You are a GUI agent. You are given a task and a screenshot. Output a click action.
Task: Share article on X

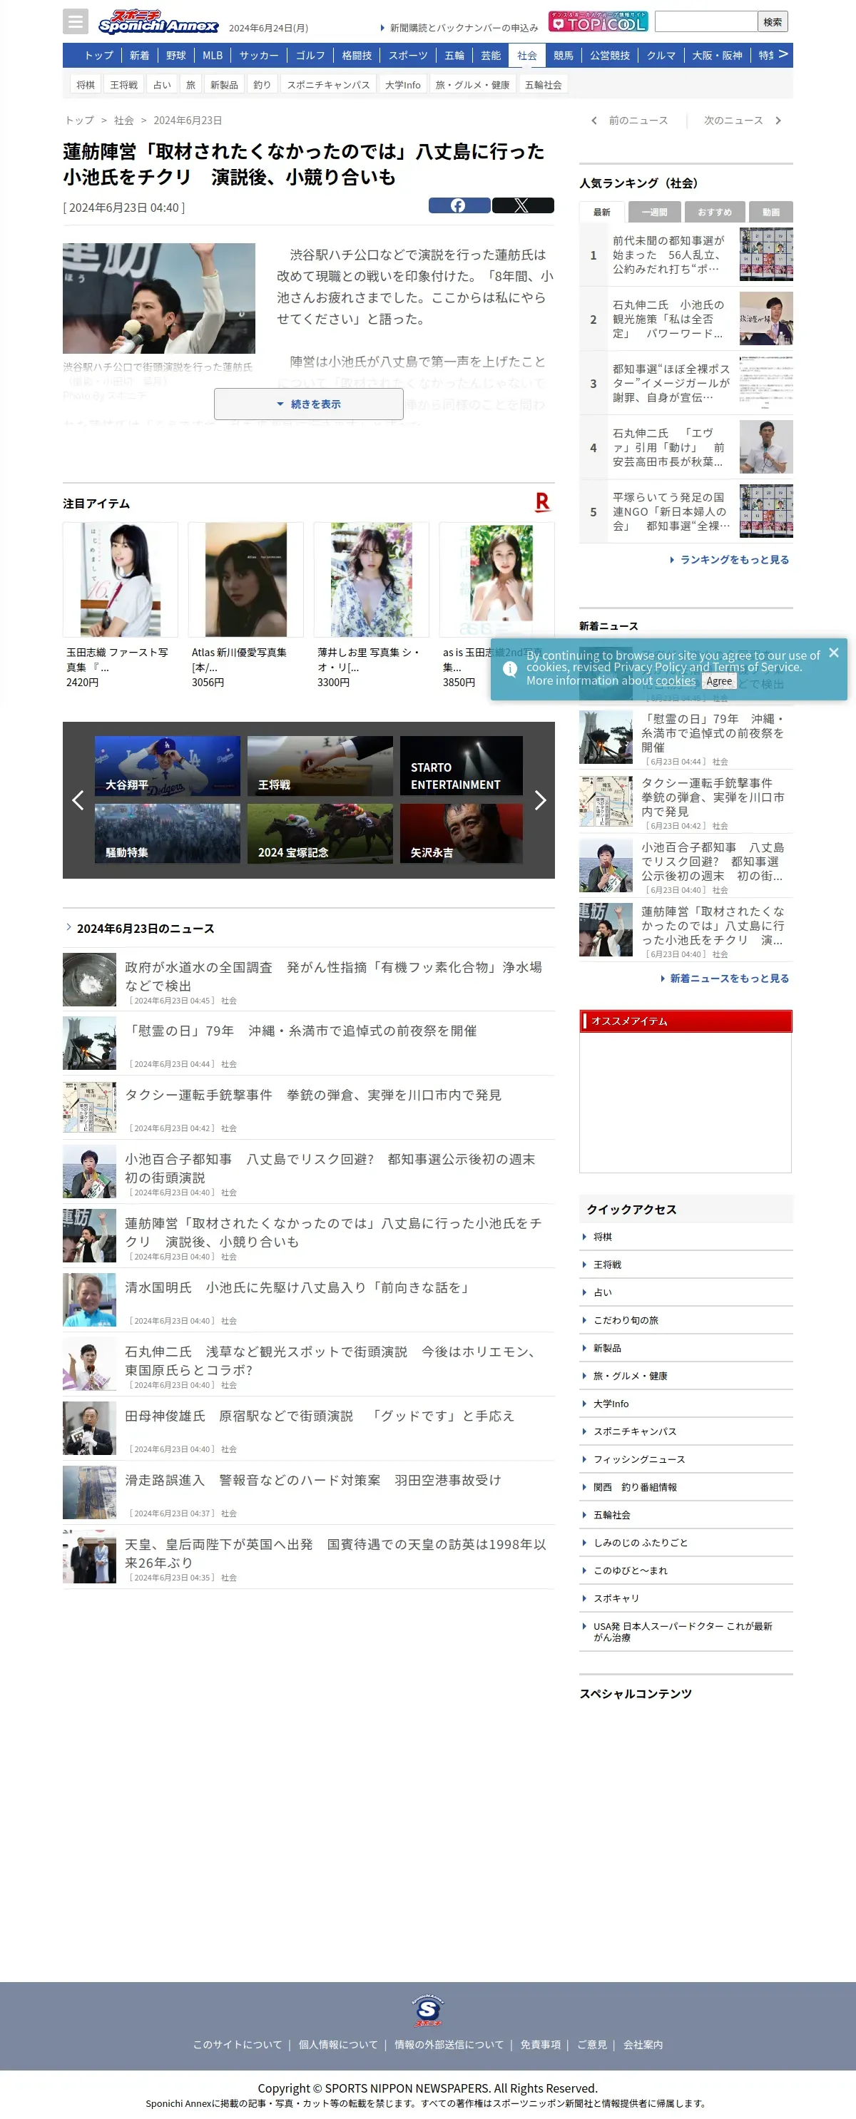coord(523,205)
